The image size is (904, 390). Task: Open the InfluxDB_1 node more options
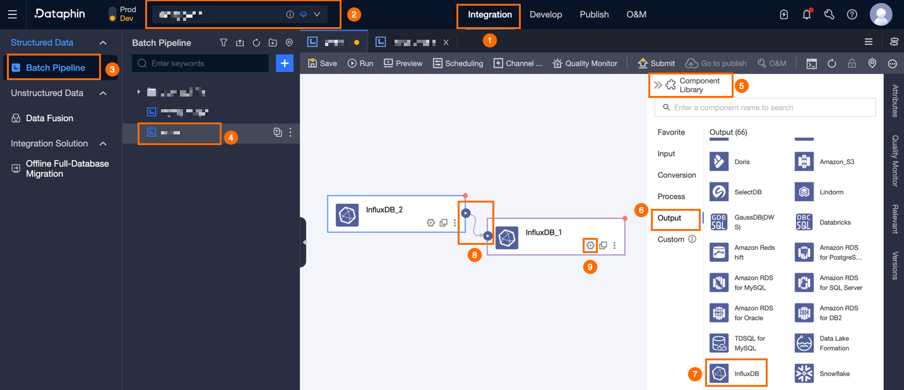click(x=615, y=245)
